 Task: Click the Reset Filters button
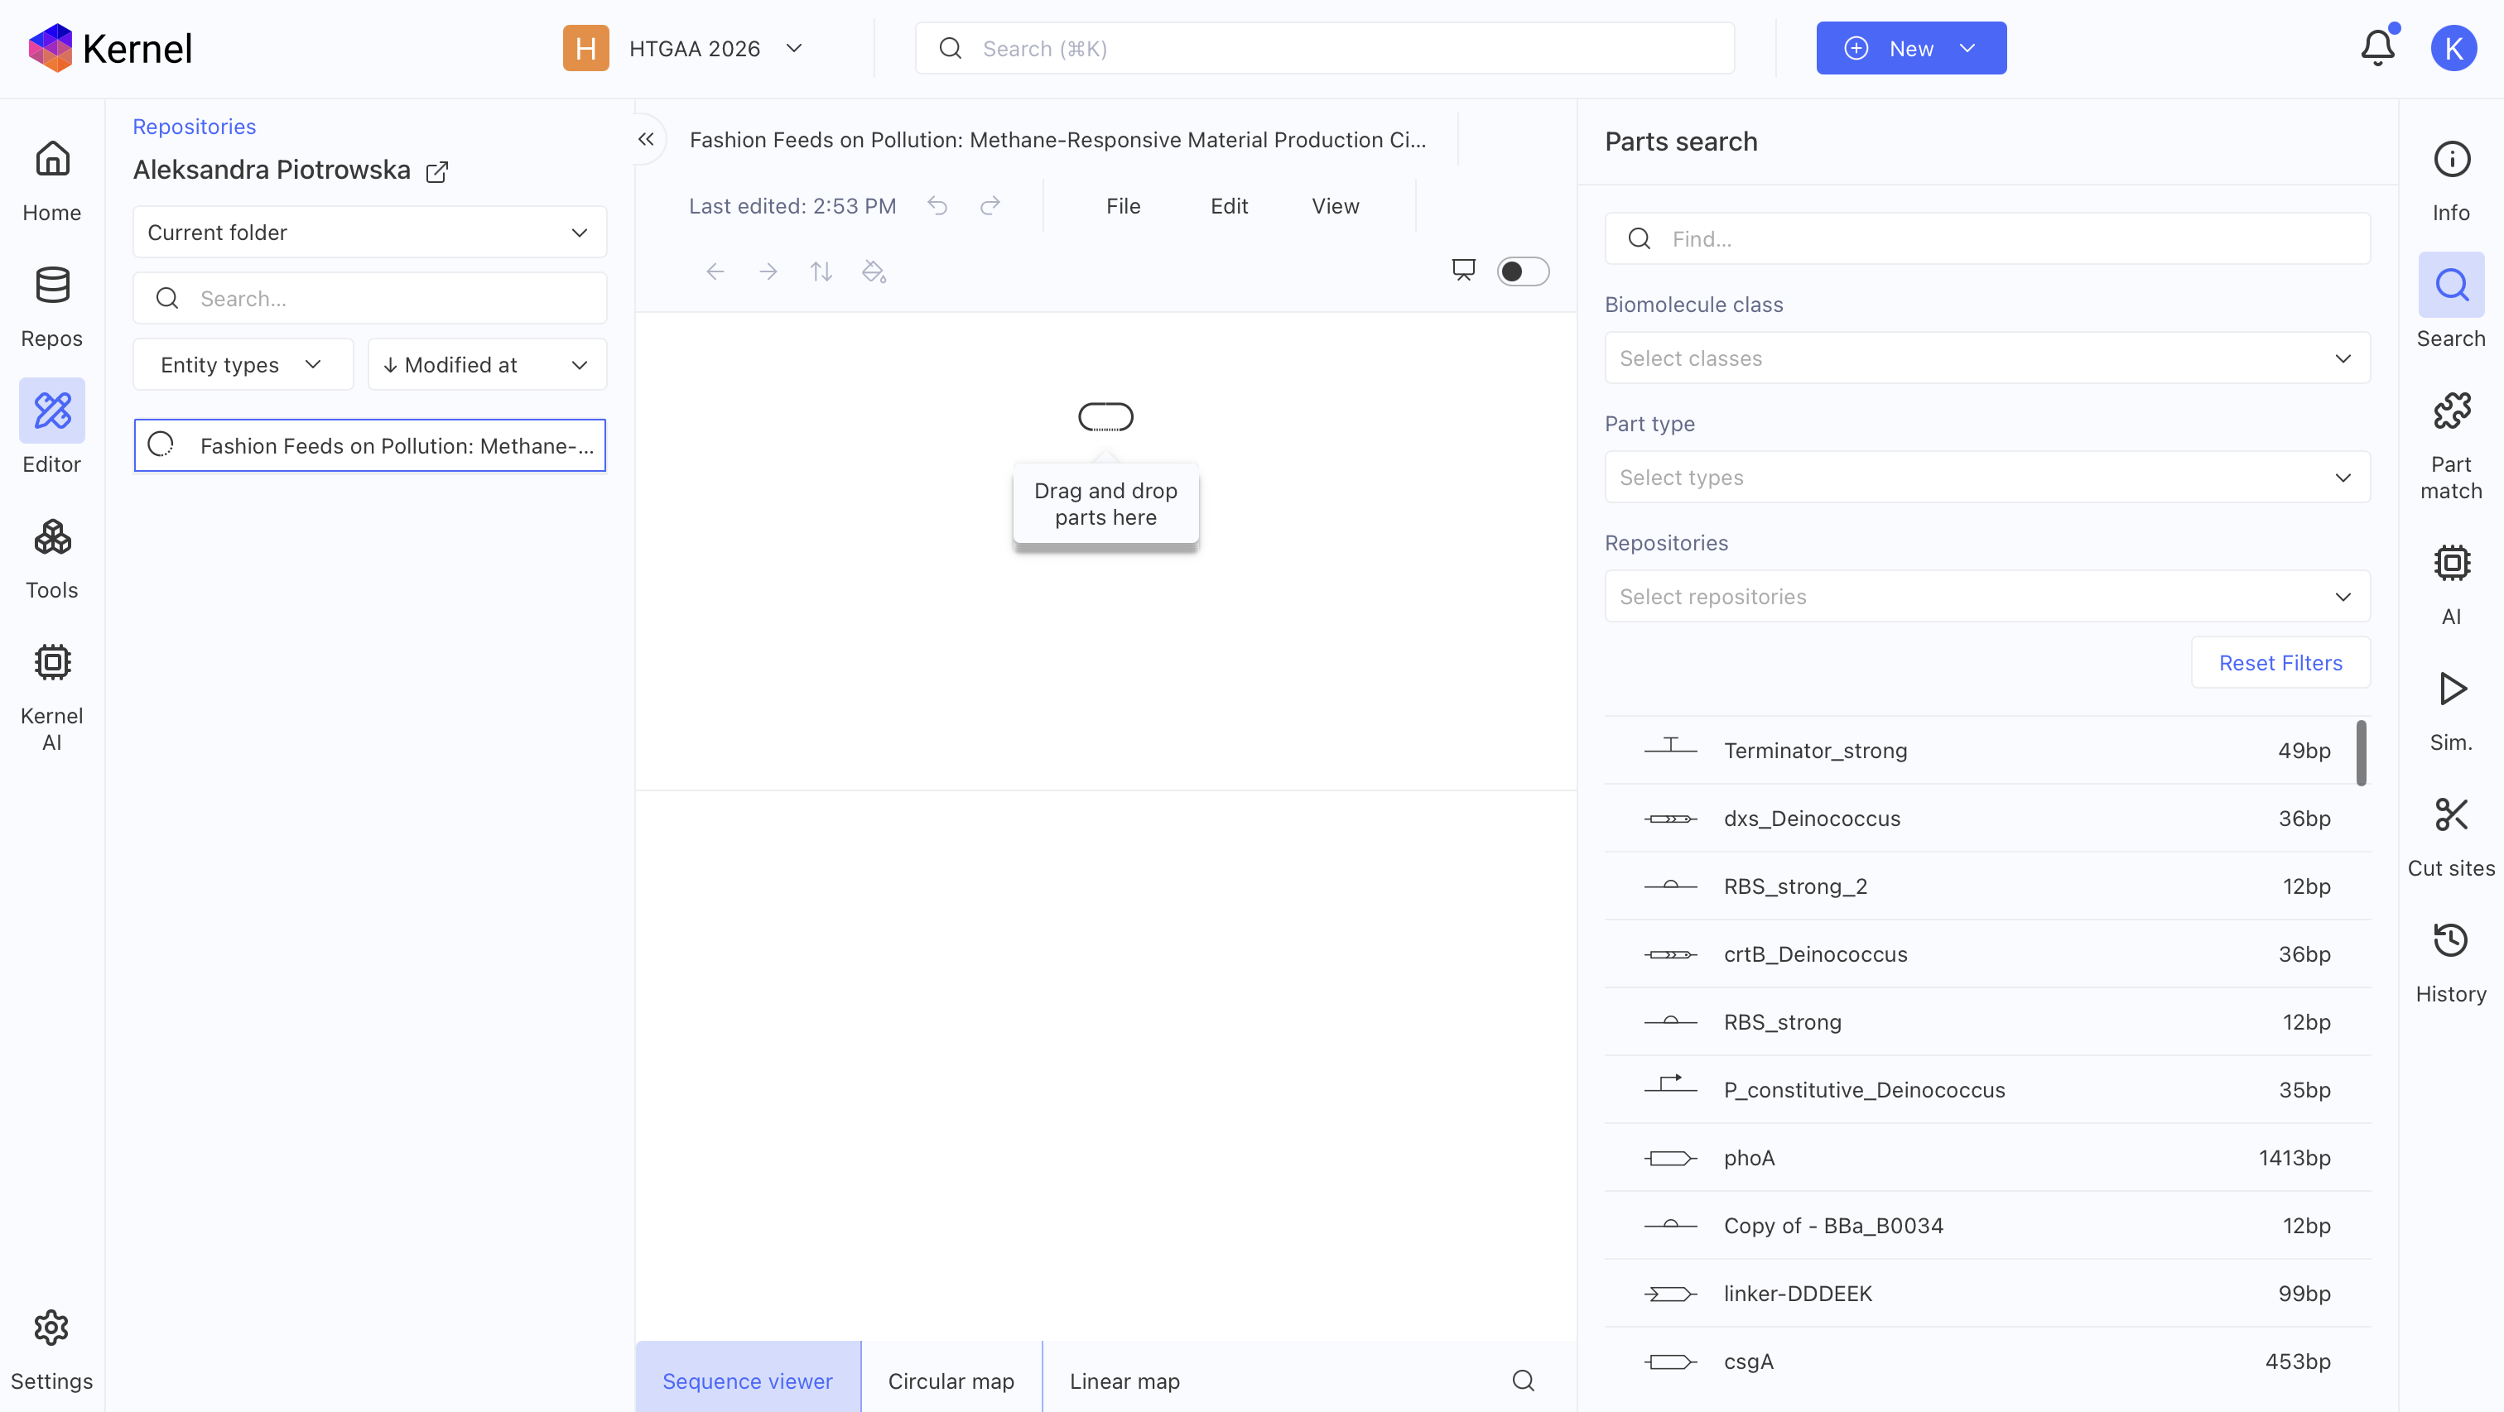point(2280,663)
